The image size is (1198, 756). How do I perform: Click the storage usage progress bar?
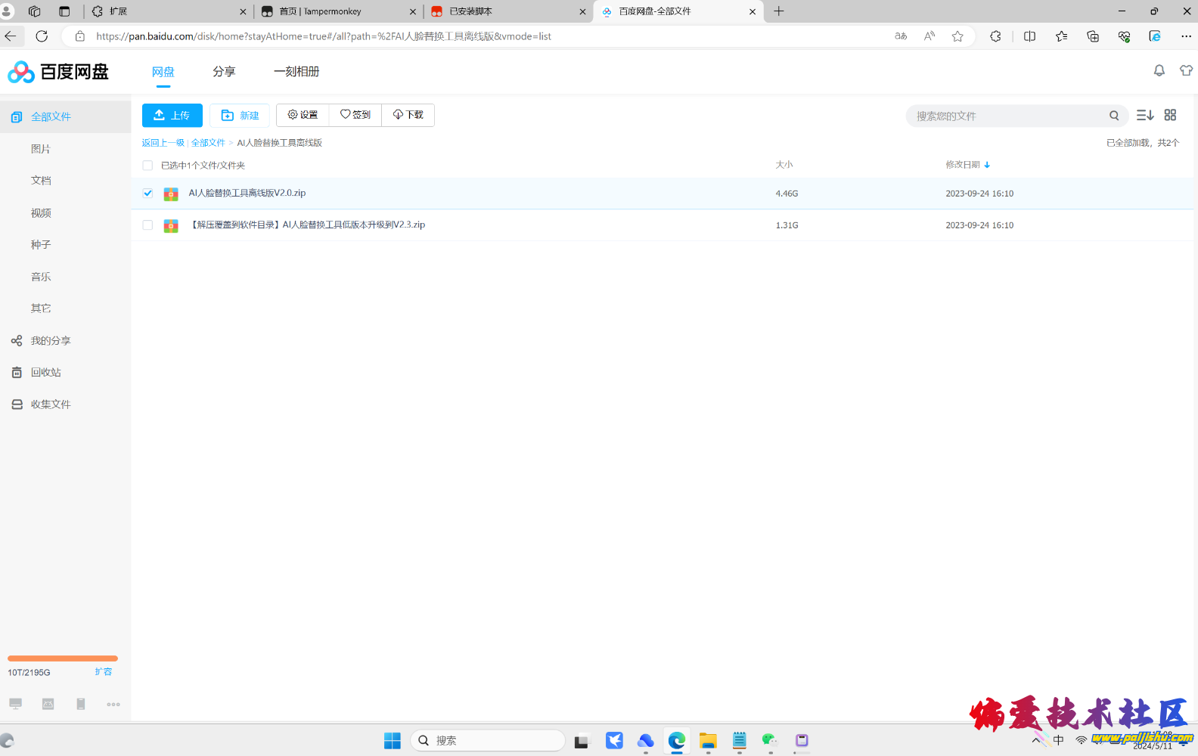click(63, 658)
